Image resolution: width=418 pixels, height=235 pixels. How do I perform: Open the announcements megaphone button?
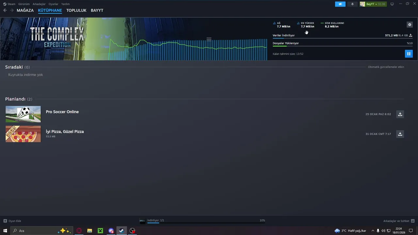tap(340, 4)
